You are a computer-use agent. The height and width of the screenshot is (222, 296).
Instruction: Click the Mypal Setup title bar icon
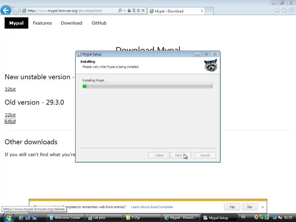tap(79, 54)
